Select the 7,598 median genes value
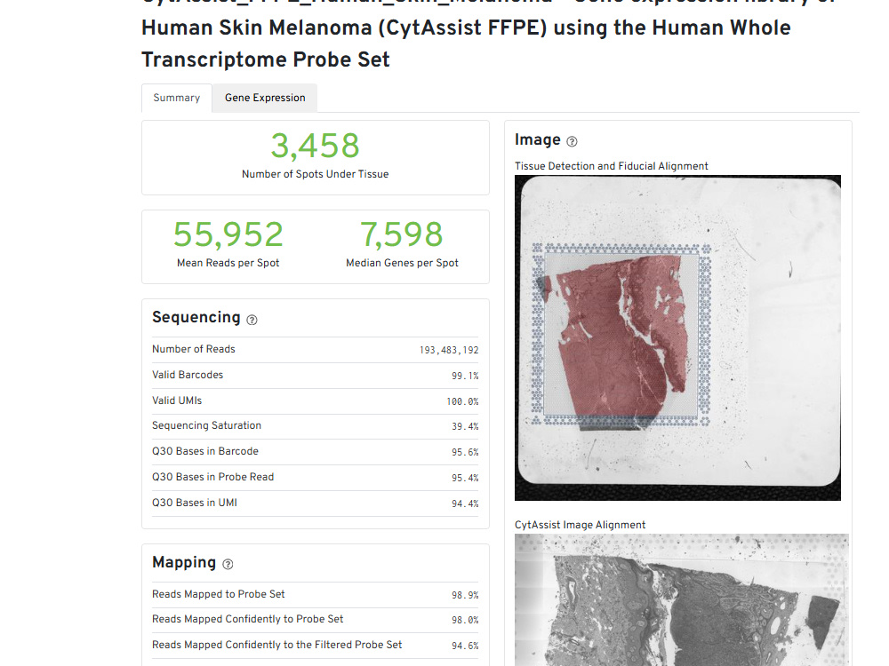 [x=402, y=234]
